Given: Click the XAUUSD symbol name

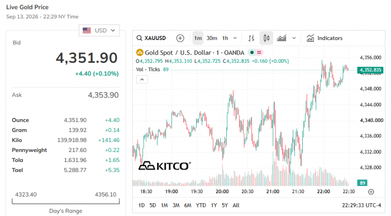Looking at the screenshot, I should [x=155, y=38].
